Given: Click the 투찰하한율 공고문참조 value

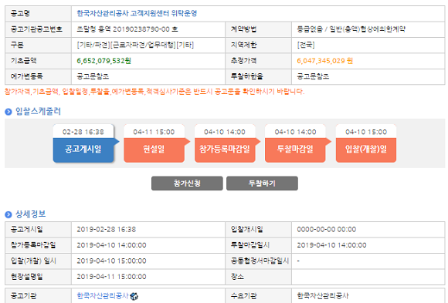Looking at the screenshot, I should point(313,76).
